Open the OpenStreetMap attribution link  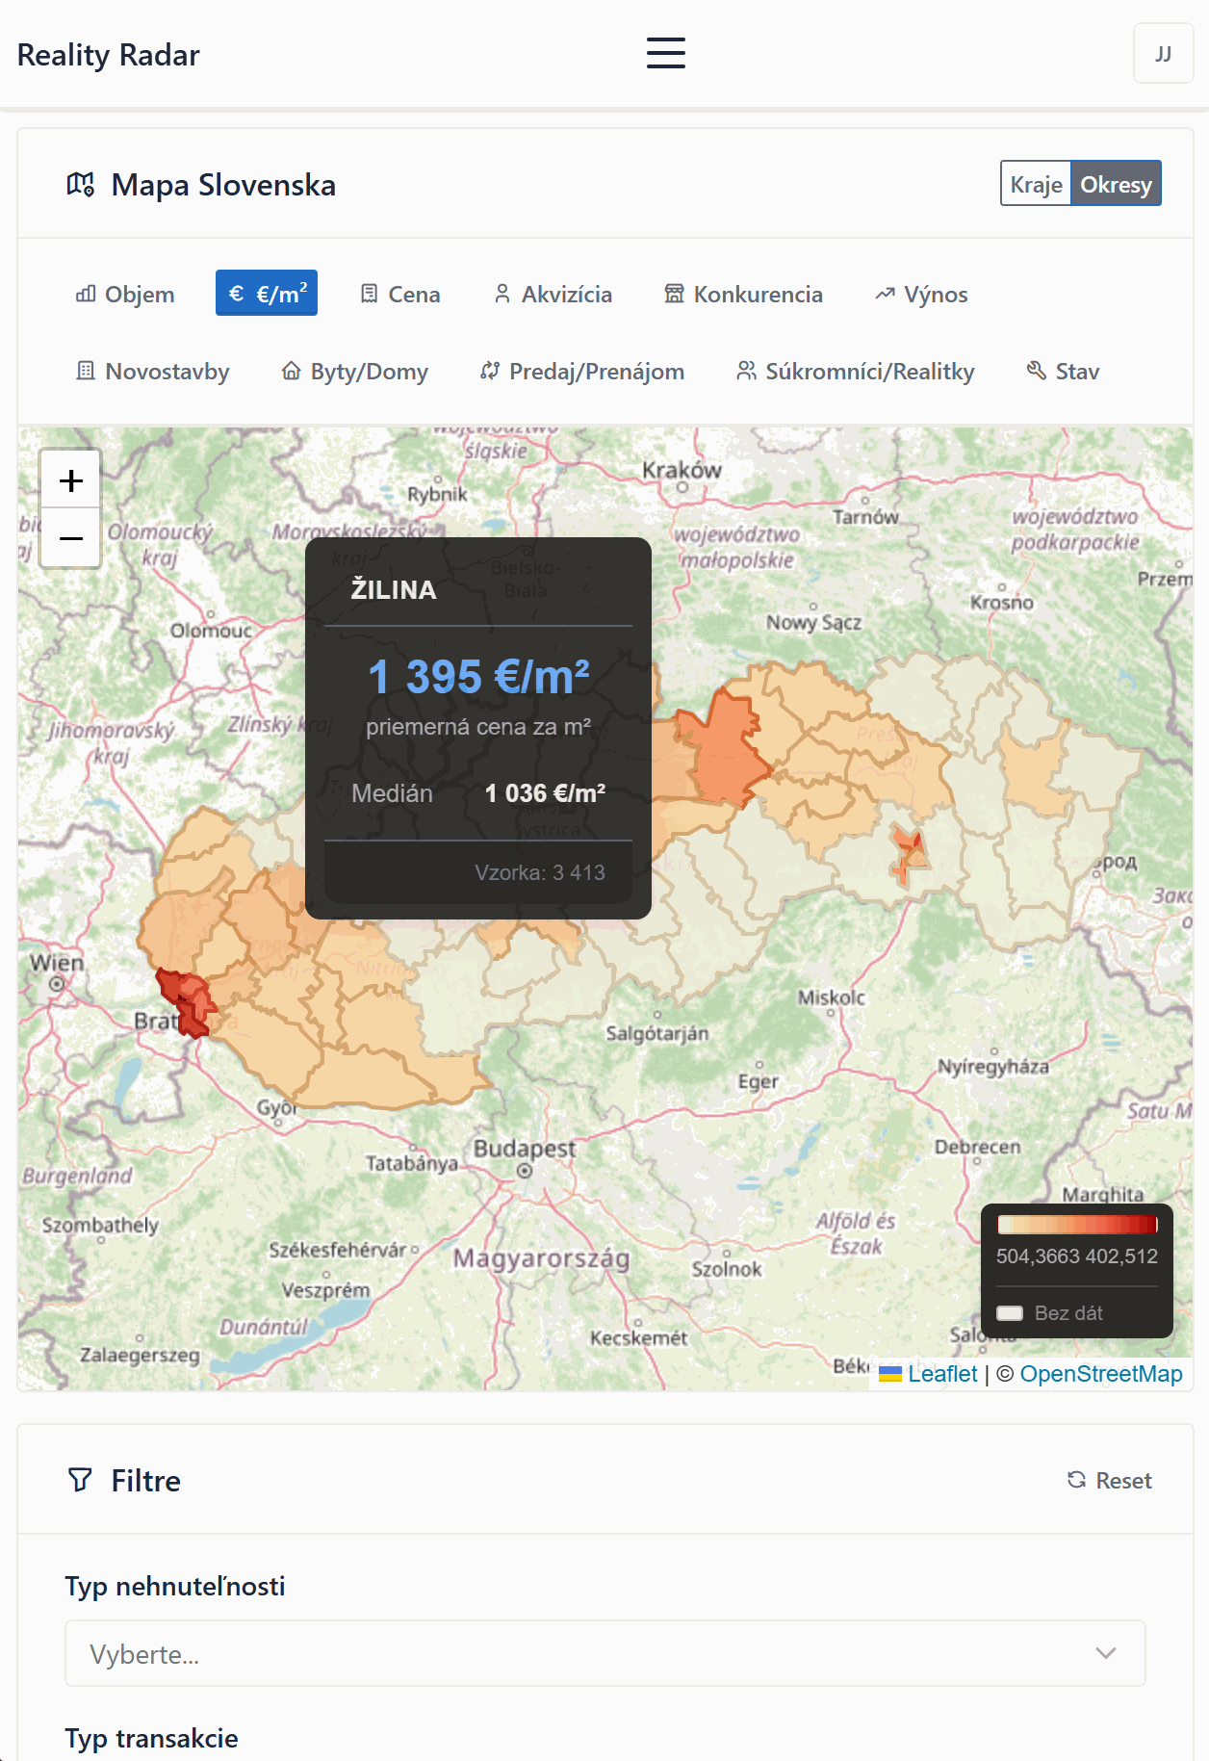(1101, 1374)
